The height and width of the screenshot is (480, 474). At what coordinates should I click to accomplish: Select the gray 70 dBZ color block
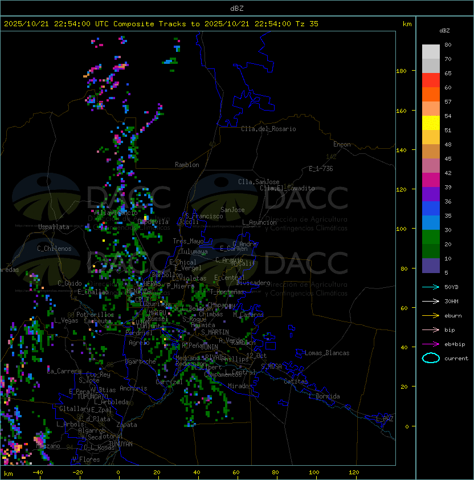pos(431,66)
